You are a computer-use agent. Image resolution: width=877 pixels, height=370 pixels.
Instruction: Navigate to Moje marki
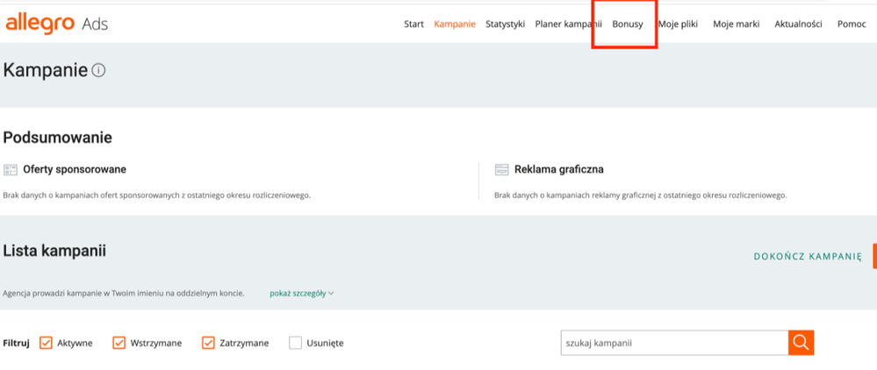tap(736, 25)
